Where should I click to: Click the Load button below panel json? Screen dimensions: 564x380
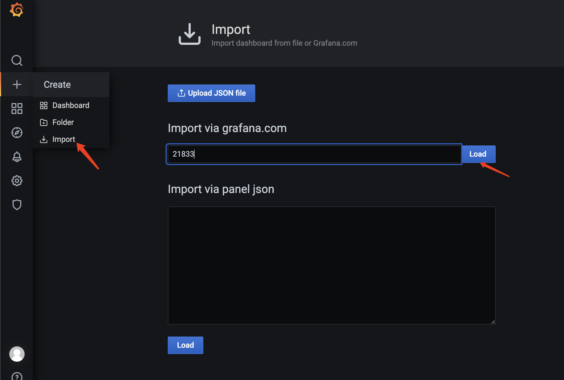185,345
